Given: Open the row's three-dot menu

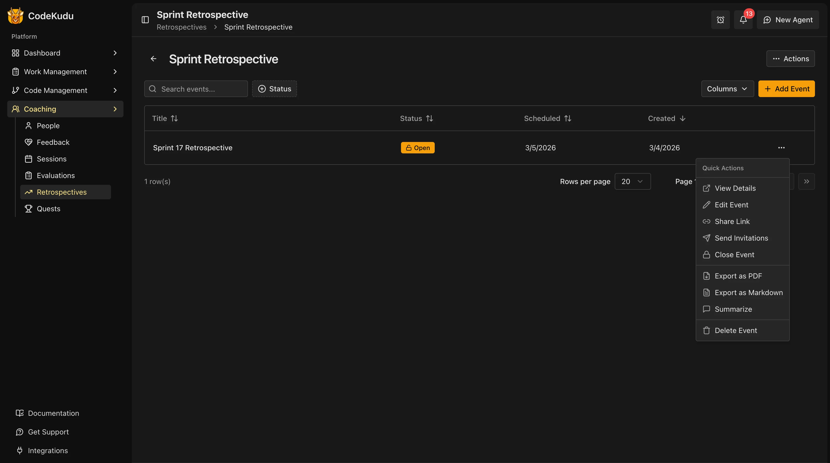Looking at the screenshot, I should (x=781, y=148).
